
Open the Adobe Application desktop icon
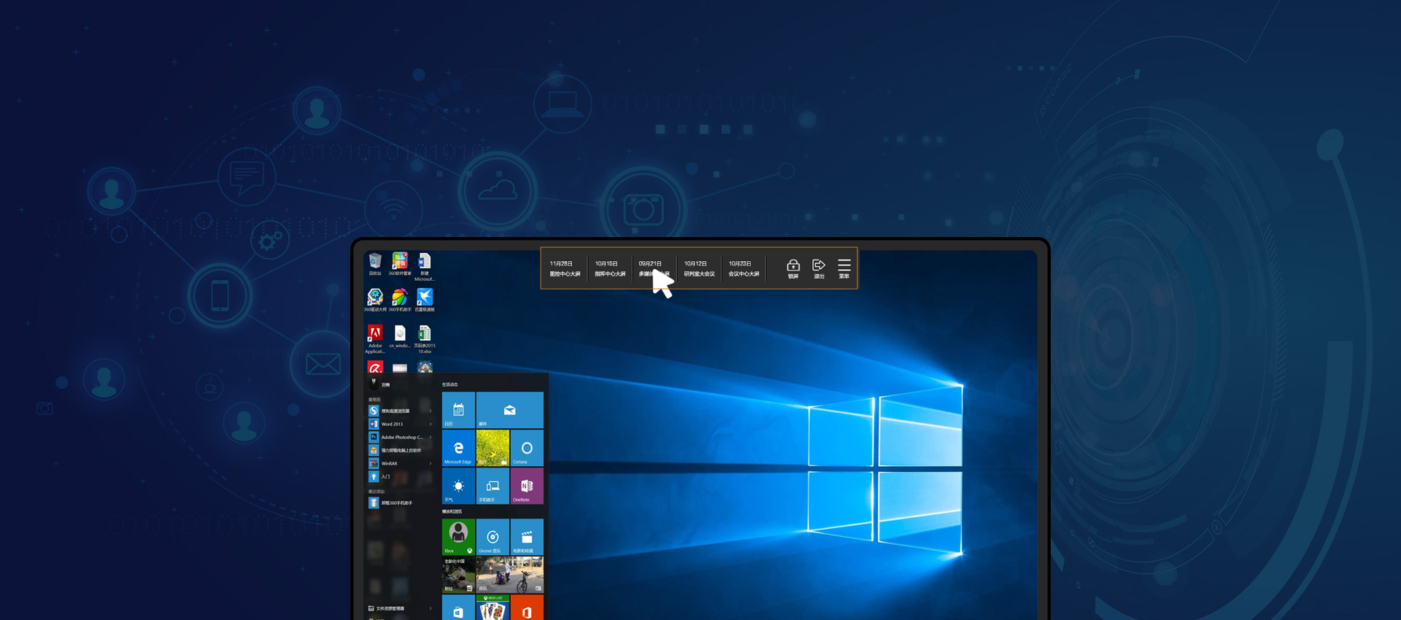point(375,339)
